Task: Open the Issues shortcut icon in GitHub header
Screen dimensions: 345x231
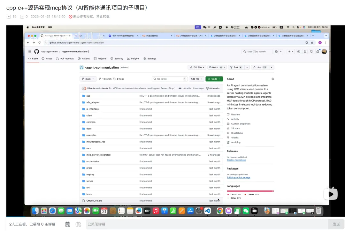Action: coord(299,51)
